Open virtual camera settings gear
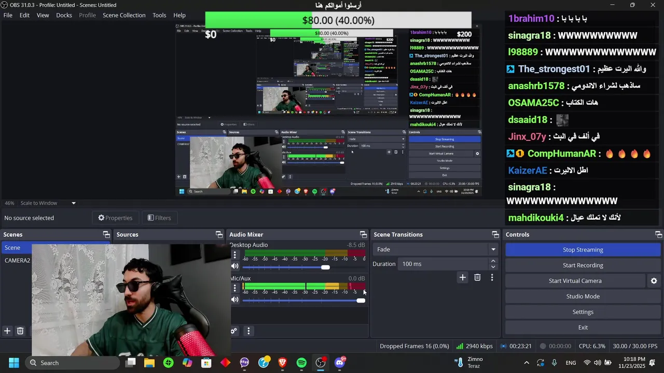 click(x=654, y=281)
